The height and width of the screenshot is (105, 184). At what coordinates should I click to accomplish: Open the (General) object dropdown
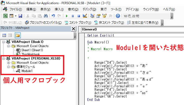(133, 29)
